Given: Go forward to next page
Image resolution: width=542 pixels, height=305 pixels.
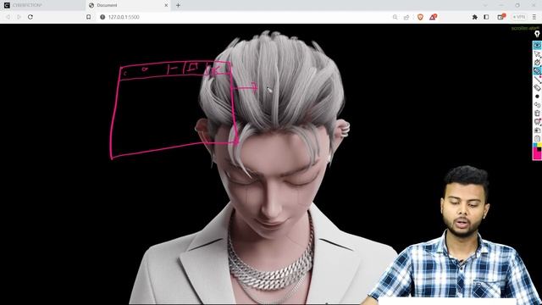Looking at the screenshot, I should point(19,17).
